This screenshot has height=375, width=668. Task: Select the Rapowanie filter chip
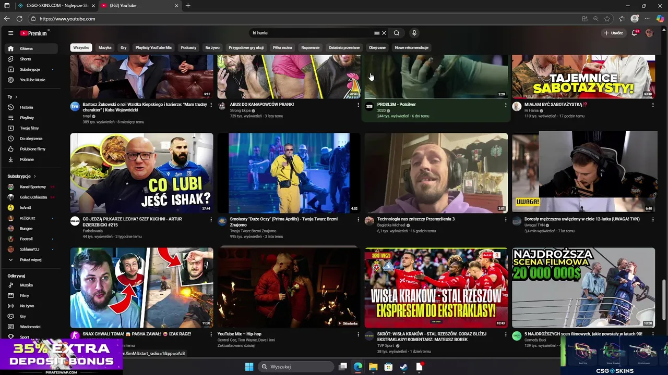pyautogui.click(x=310, y=47)
